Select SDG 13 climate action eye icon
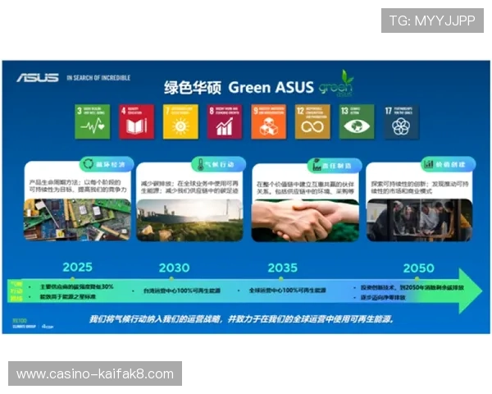 click(357, 121)
